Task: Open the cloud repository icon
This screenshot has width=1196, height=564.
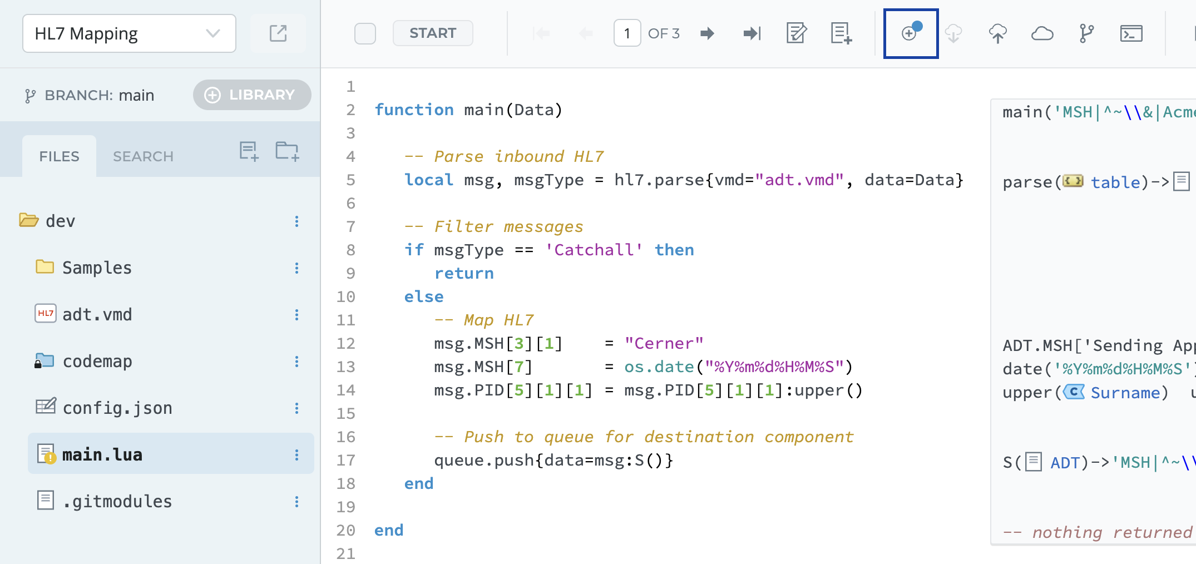Action: [1042, 33]
